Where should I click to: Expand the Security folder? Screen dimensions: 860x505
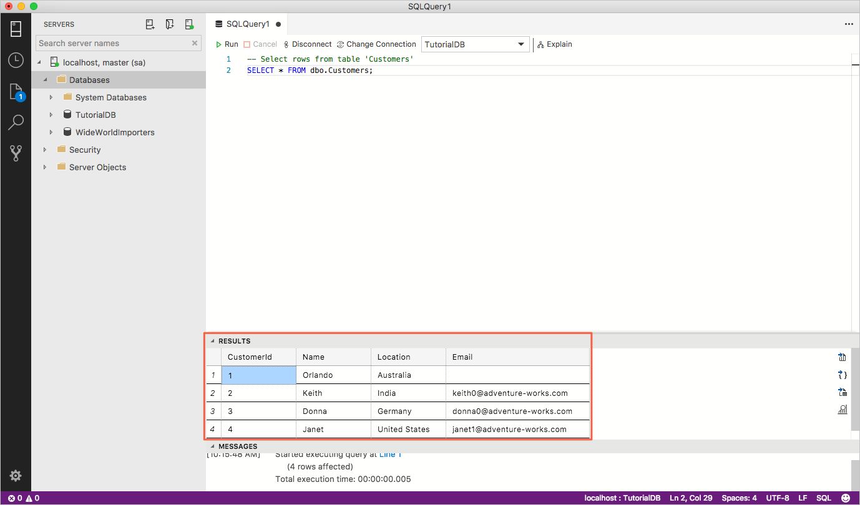(x=45, y=150)
